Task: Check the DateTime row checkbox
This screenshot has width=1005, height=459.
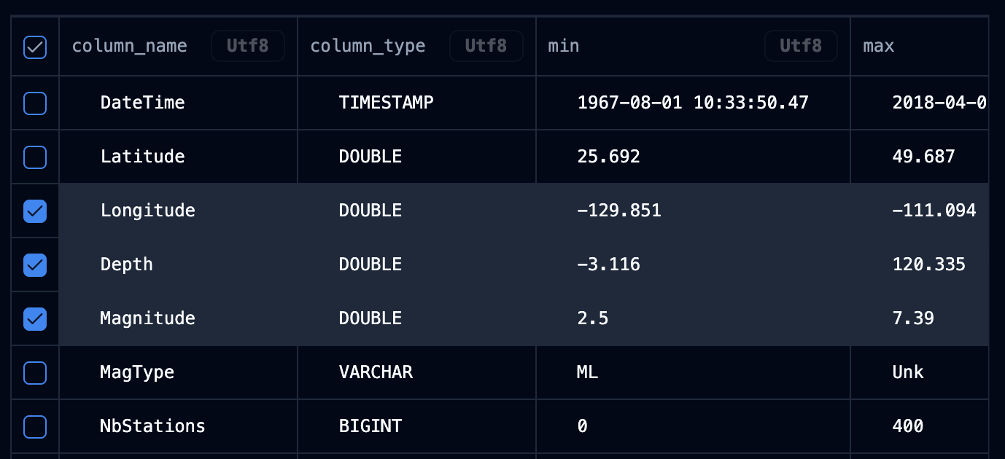Action: [34, 103]
